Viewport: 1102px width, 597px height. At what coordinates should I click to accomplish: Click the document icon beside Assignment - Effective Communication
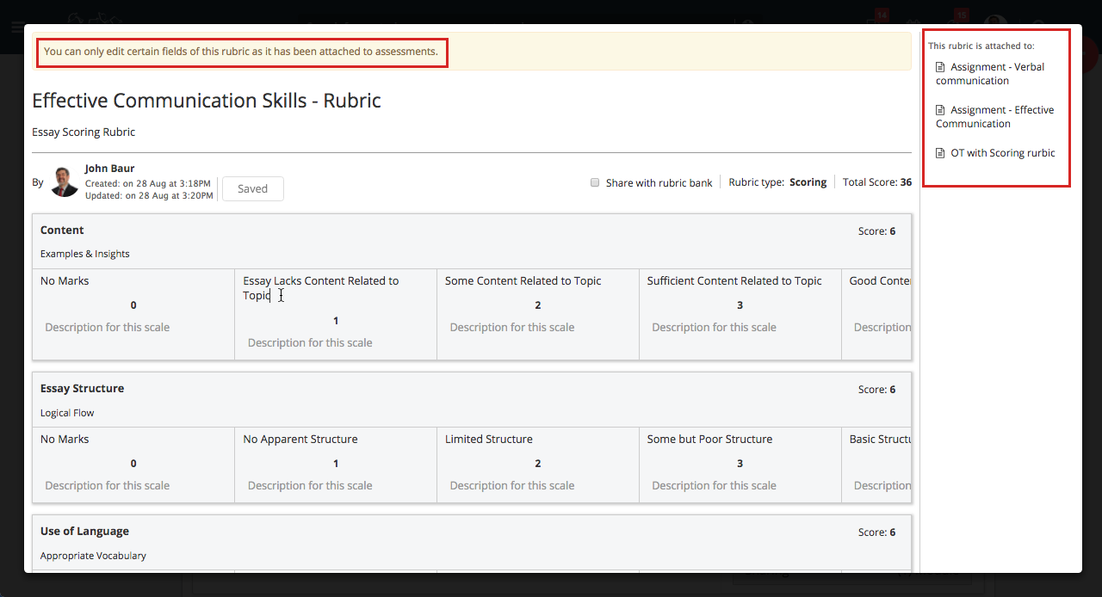tap(940, 110)
